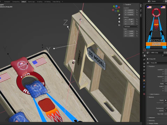This screenshot has height=125, width=167.
Task: Open the Object properties tab icon
Action: coord(144,80)
